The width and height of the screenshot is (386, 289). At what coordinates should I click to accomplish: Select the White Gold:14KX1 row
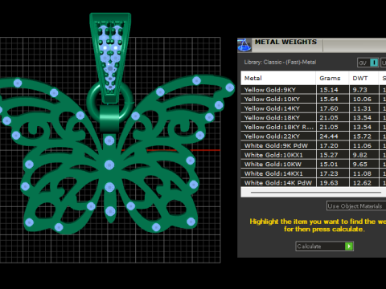(x=314, y=173)
